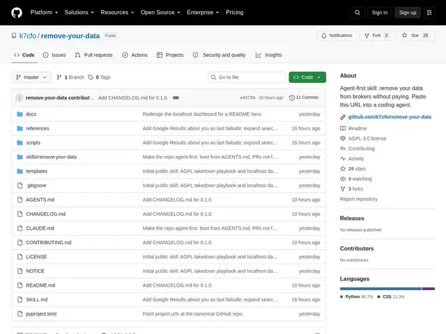Expand the Solutions menu
Viewport: 446px width, 334px height.
click(x=79, y=13)
